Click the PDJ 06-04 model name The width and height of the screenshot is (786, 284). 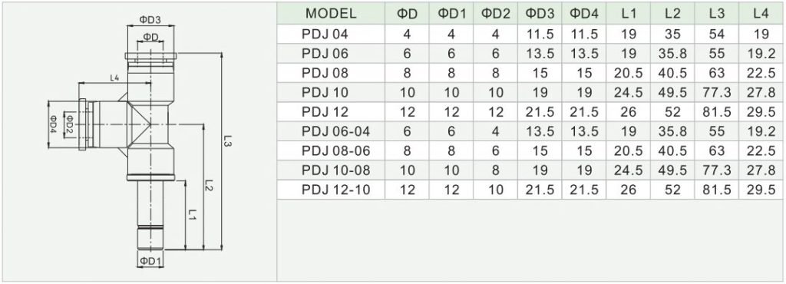coord(336,132)
